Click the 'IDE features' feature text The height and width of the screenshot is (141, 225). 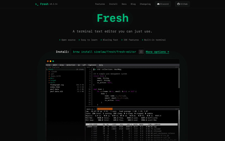point(131,40)
